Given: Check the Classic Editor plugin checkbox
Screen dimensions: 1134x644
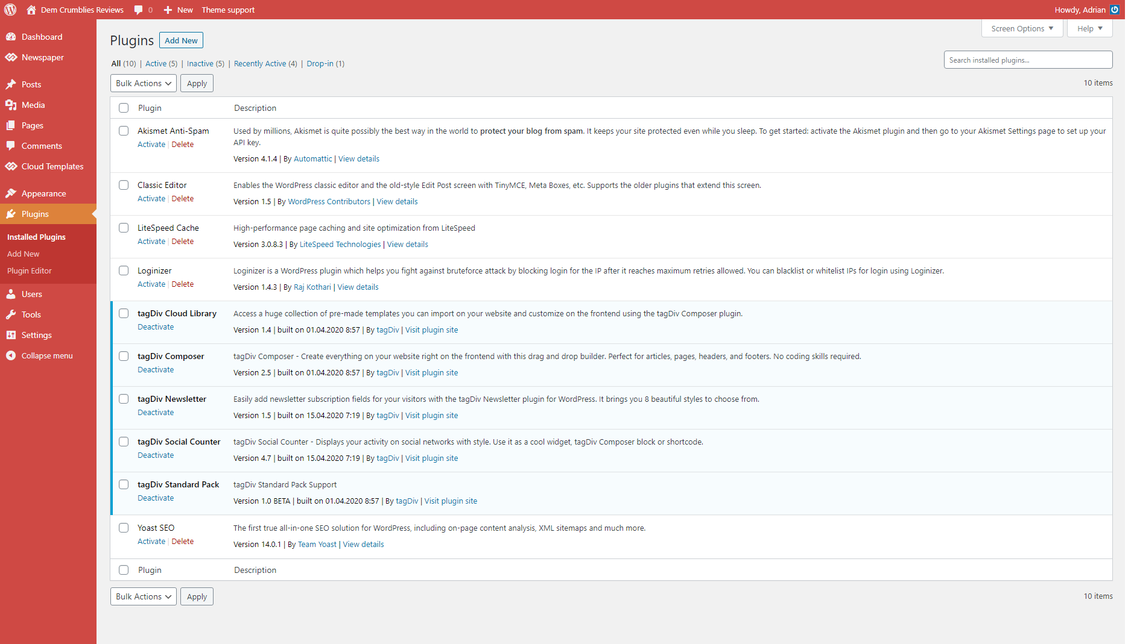Looking at the screenshot, I should [x=124, y=185].
